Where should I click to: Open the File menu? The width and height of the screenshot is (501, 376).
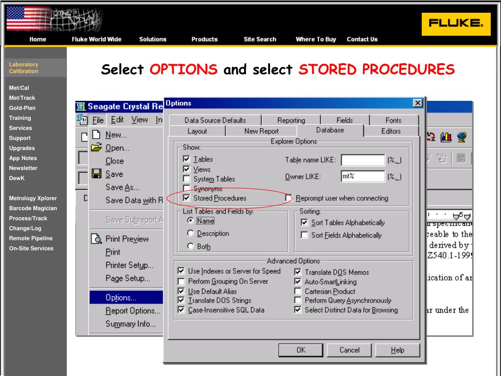[98, 120]
